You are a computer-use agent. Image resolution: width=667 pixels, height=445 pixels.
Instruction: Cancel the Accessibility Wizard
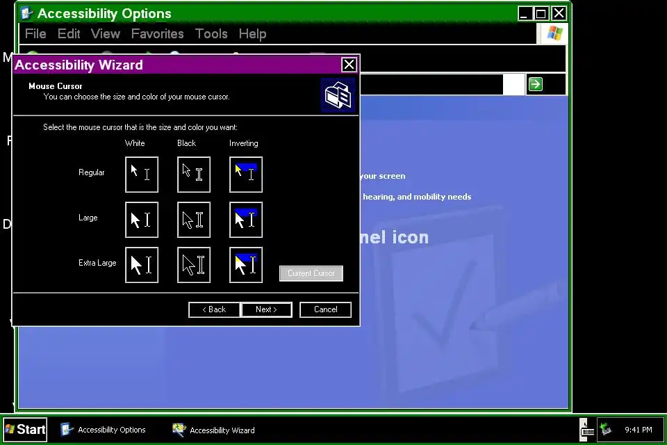325,309
